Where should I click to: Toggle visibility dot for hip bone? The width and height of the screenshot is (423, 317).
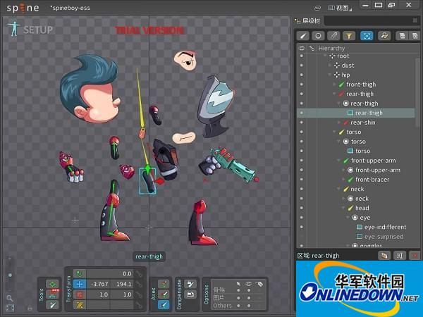(x=302, y=75)
